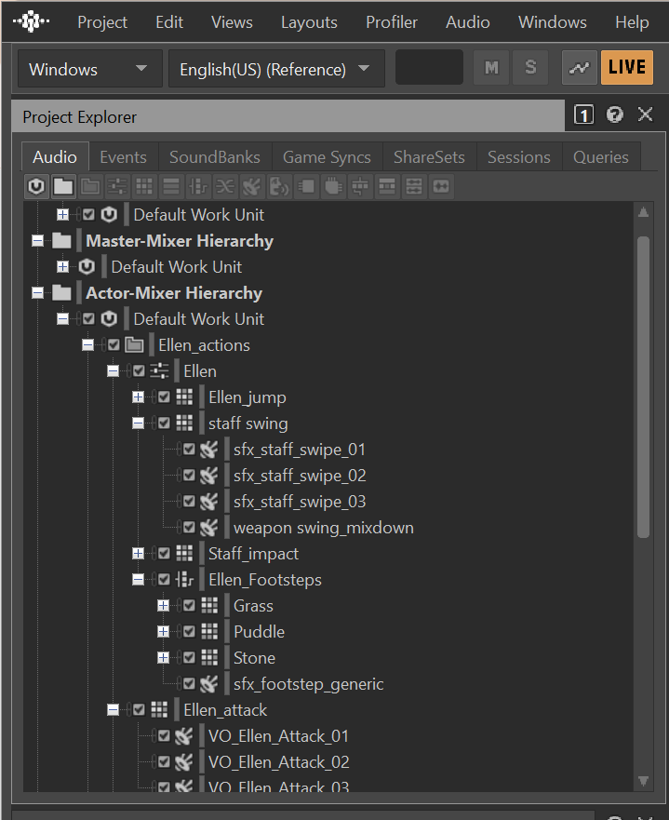The height and width of the screenshot is (820, 669).
Task: Open the Windows platform dropdown
Action: pyautogui.click(x=88, y=69)
